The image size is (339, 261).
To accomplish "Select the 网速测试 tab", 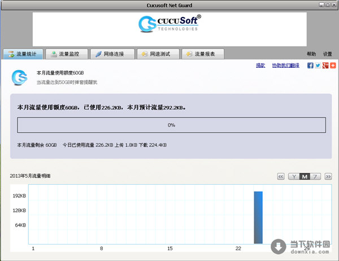I will (x=158, y=54).
